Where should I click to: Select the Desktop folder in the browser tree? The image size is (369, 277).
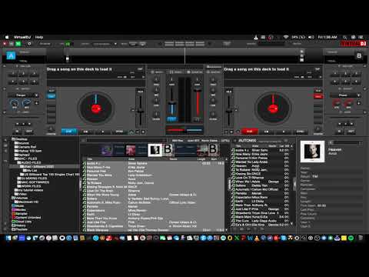20,139
